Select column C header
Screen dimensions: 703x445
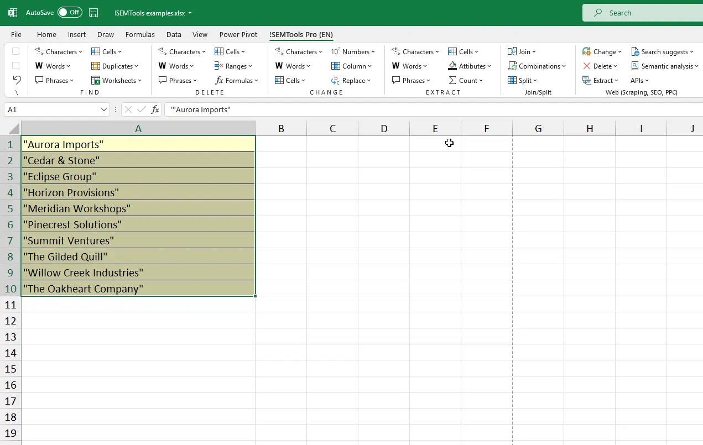(x=332, y=128)
